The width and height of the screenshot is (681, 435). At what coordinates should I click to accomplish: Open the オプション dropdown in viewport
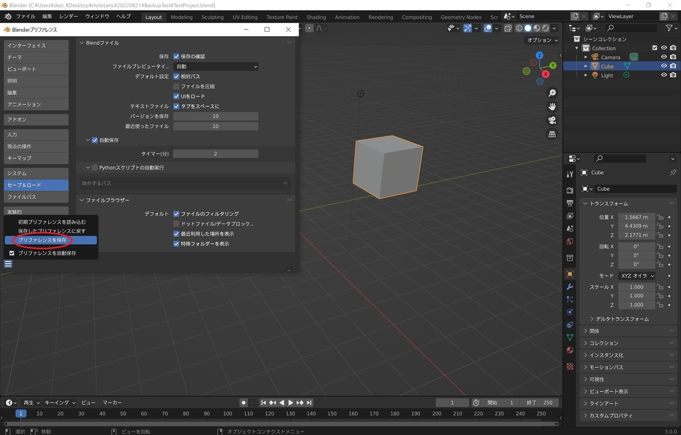(542, 40)
